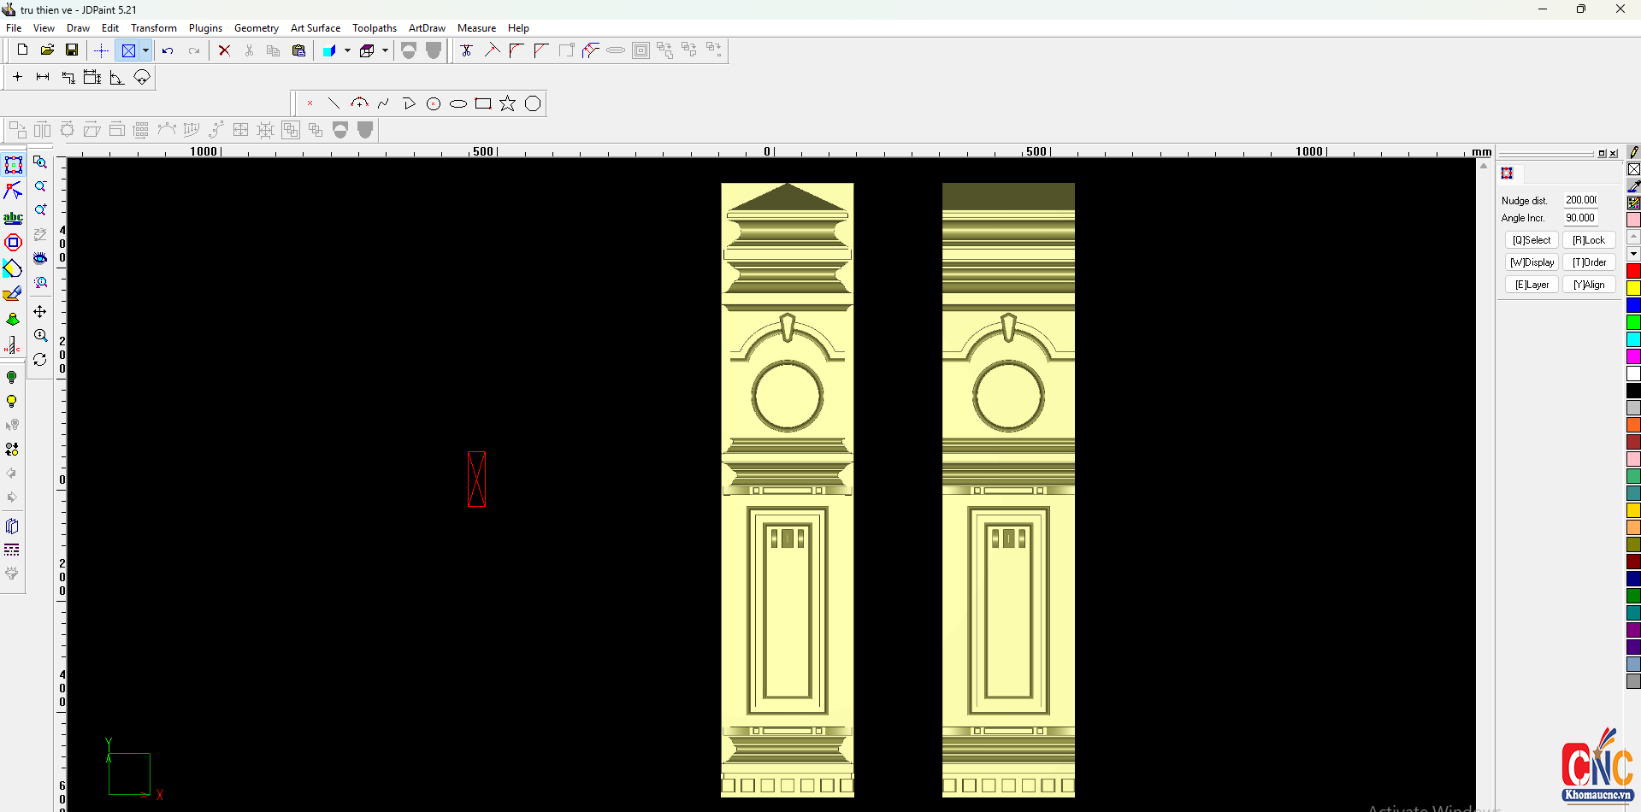
Task: Open the Art Surface menu
Action: point(315,28)
